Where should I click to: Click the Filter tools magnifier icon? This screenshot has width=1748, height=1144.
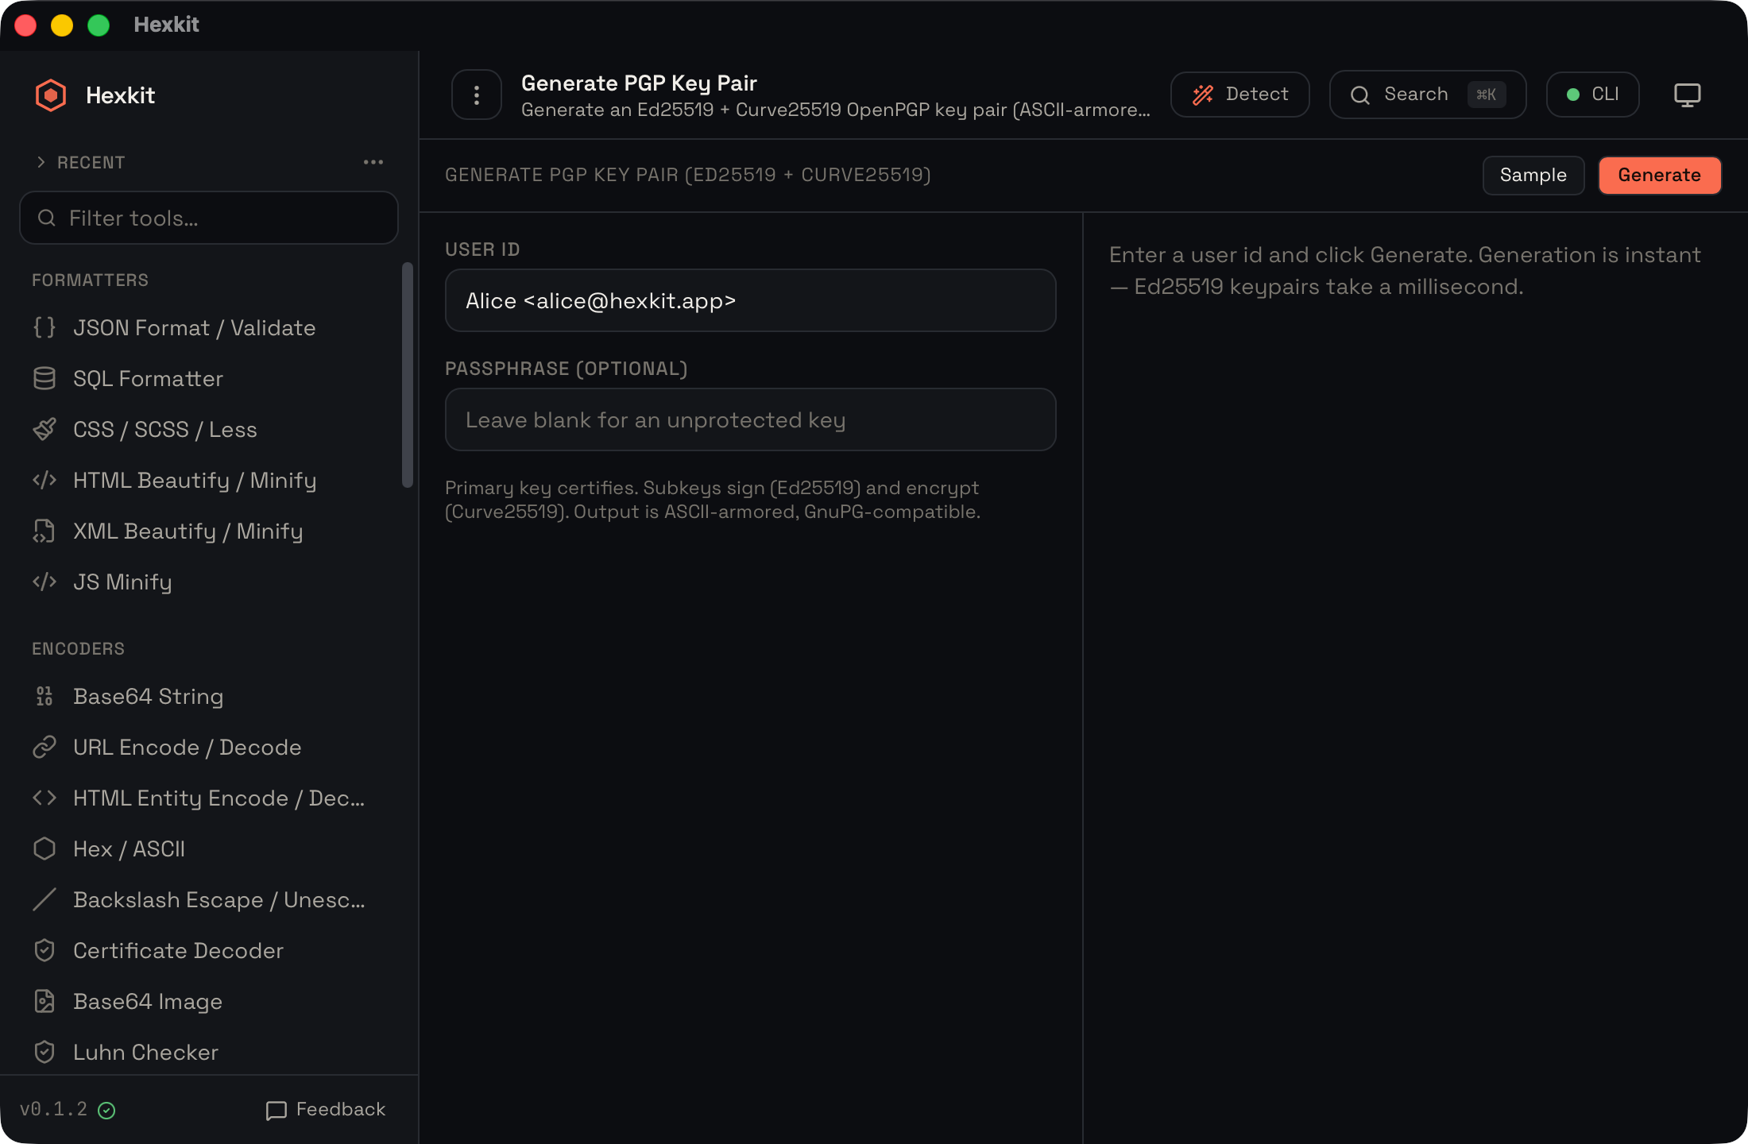coord(47,218)
